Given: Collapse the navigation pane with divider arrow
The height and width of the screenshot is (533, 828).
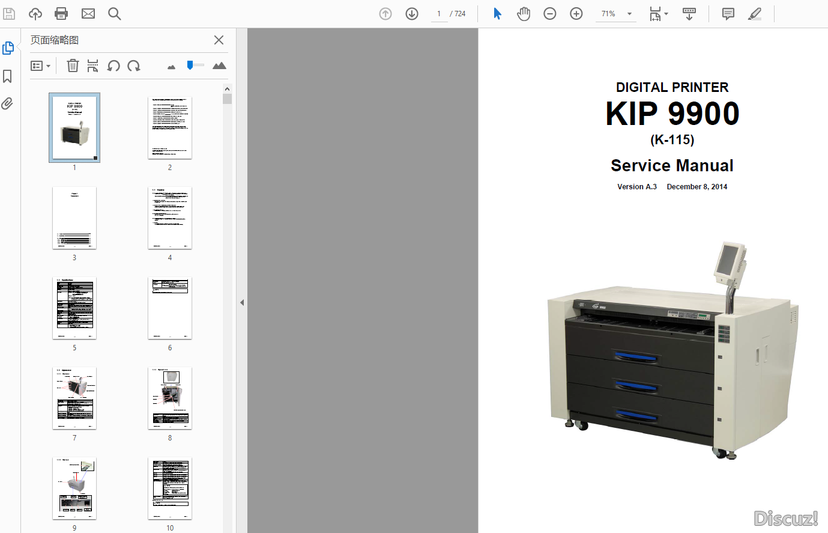Looking at the screenshot, I should [242, 302].
